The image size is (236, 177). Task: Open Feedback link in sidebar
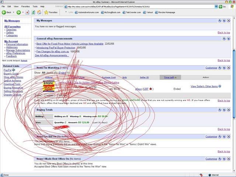11,56
